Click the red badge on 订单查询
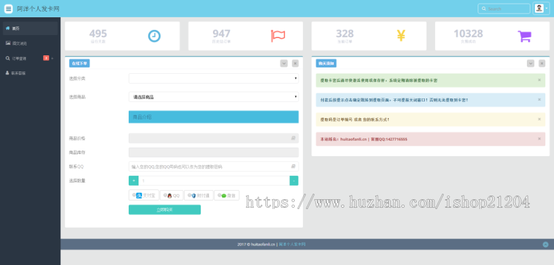554x265 pixels. pos(46,58)
